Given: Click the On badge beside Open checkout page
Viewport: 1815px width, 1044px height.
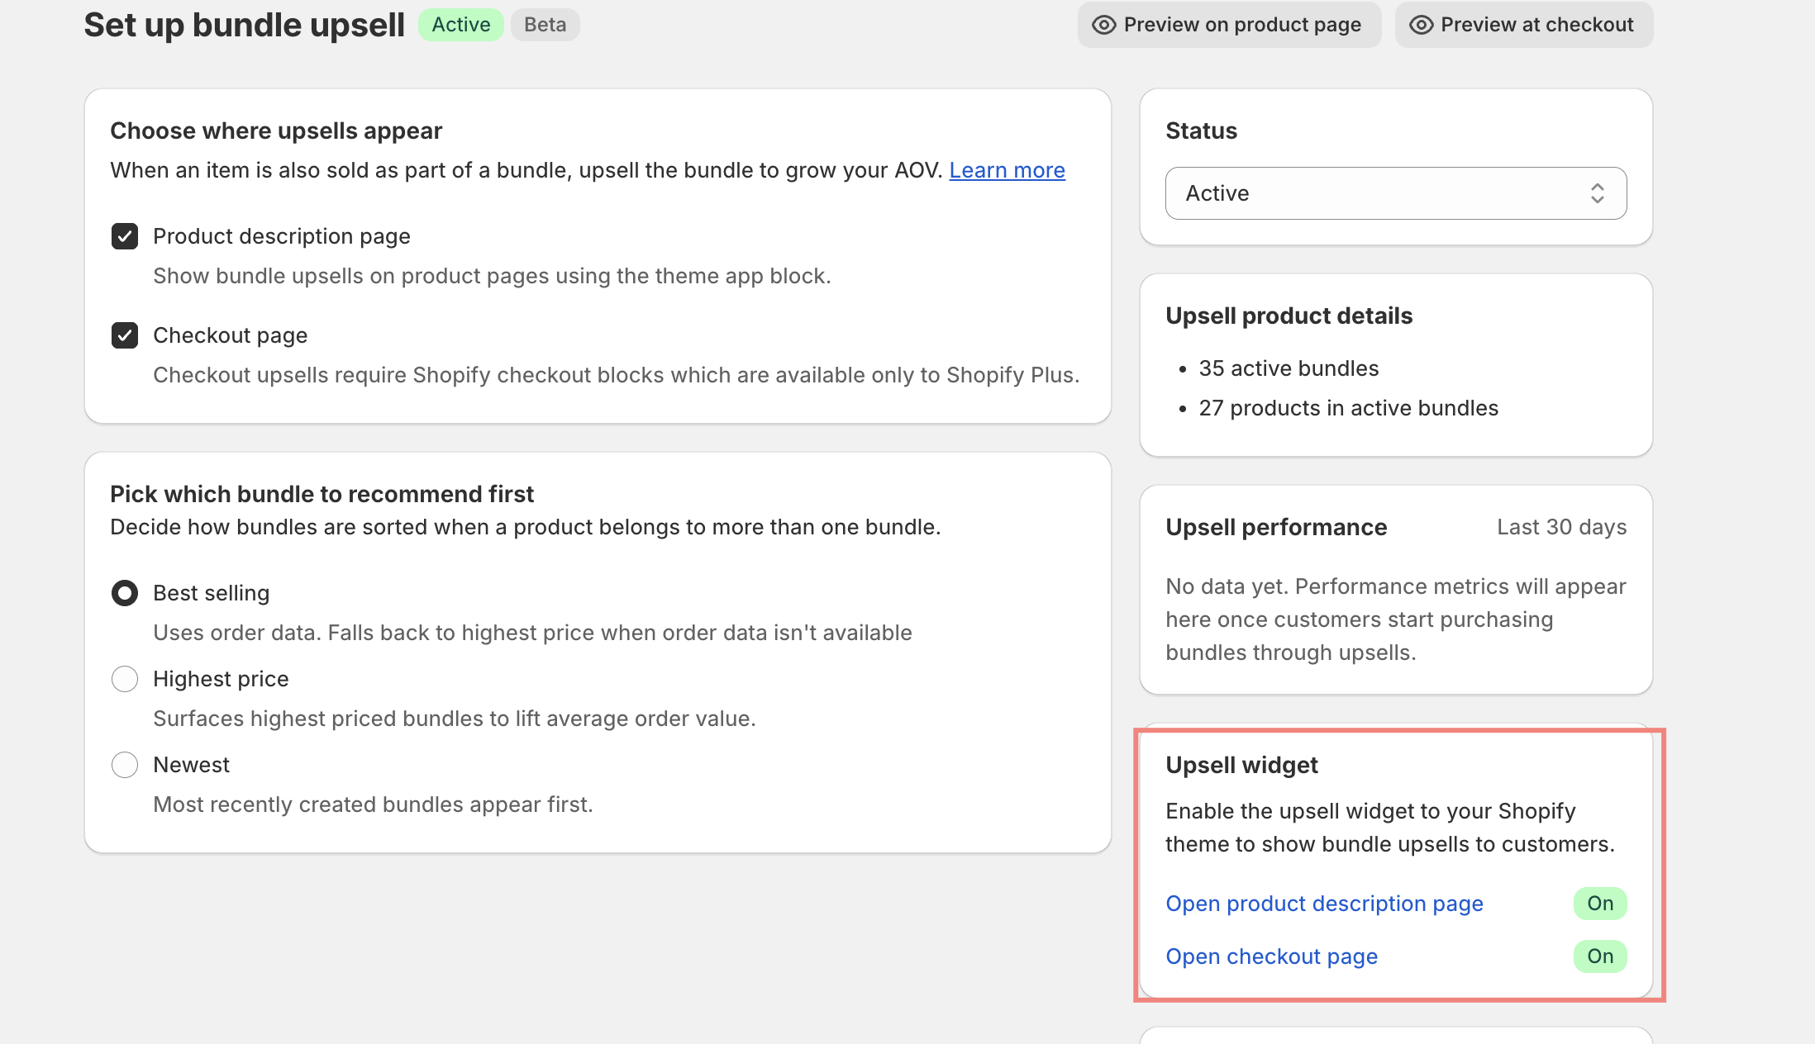Looking at the screenshot, I should tap(1600, 956).
